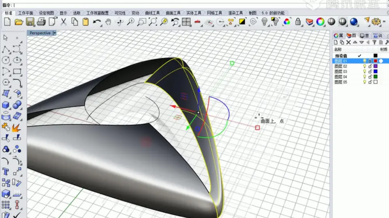
Task: Toggle visibility bulb of 图层 04
Action: pos(364,77)
